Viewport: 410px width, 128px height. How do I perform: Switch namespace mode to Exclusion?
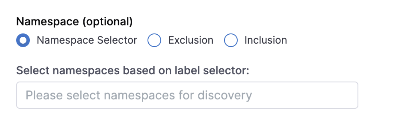pyautogui.click(x=154, y=40)
